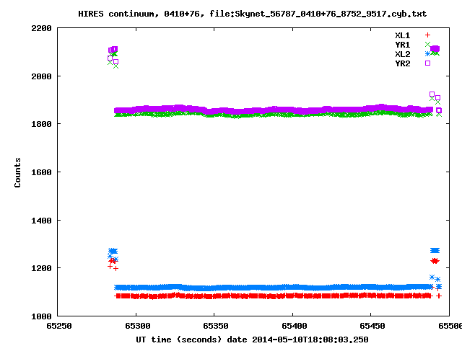Click the purple YR2 data band near 1860 counts
Image resolution: width=462 pixels, height=346 pixels.
tap(274, 110)
